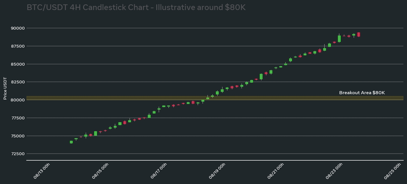The width and height of the screenshot is (407, 184).
Task: Click the '08/25 00h' date axis label
Action: pyautogui.click(x=392, y=171)
